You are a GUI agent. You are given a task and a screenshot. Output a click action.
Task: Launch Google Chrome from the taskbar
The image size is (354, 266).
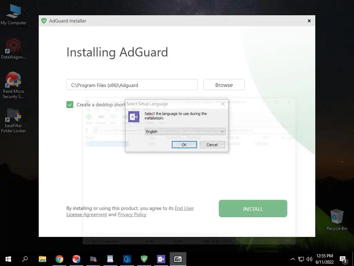coord(59,259)
